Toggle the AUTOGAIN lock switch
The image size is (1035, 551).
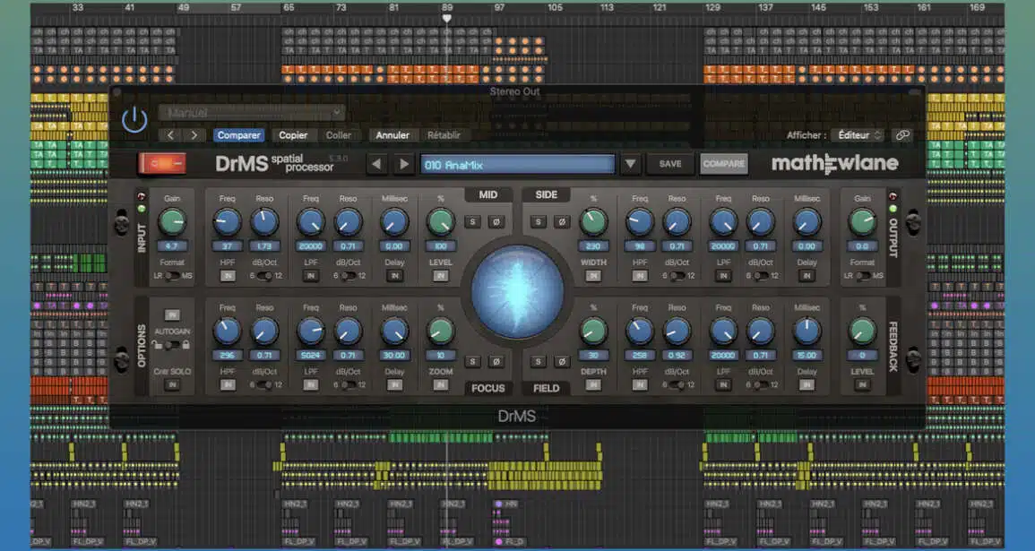pyautogui.click(x=172, y=345)
